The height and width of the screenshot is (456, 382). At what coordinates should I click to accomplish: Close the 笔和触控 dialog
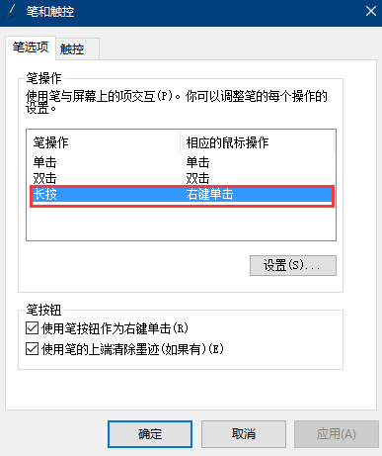[371, 12]
